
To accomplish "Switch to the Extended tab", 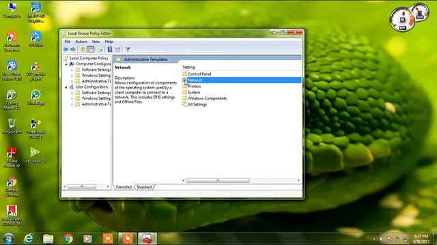I will [124, 187].
